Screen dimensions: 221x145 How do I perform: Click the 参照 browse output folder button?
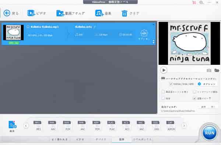tap(203, 107)
